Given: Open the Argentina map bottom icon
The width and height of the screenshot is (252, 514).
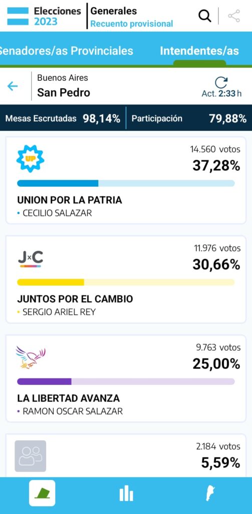Looking at the screenshot, I should [x=210, y=493].
